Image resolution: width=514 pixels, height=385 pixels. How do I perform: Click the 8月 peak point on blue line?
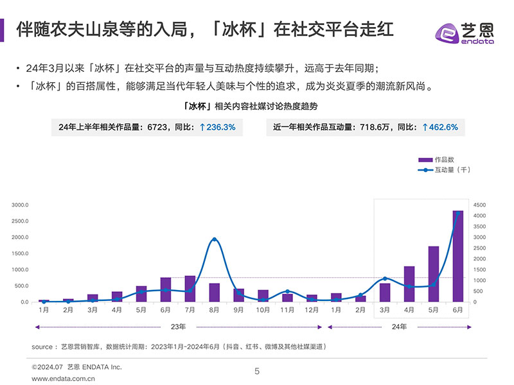pos(215,239)
